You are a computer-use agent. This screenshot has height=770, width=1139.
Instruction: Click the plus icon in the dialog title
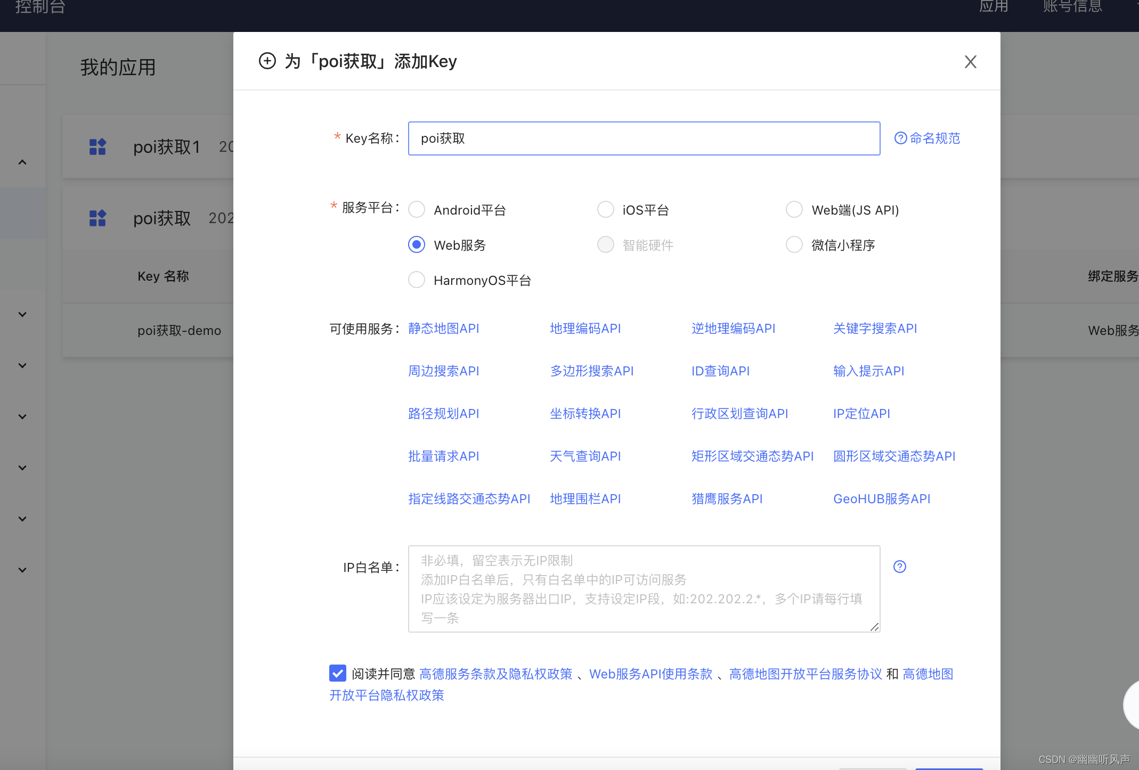coord(267,61)
